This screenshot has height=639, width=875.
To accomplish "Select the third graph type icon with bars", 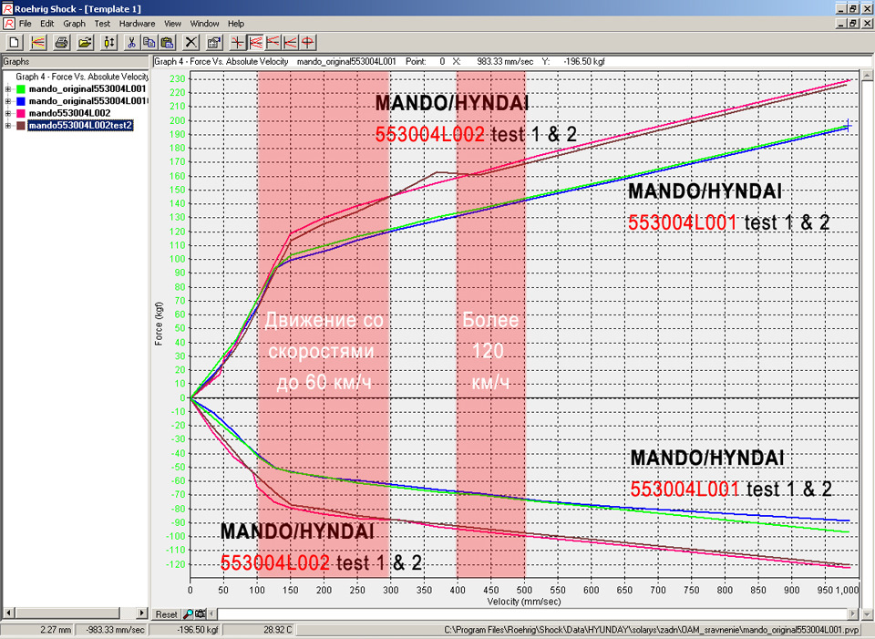I will tap(273, 43).
